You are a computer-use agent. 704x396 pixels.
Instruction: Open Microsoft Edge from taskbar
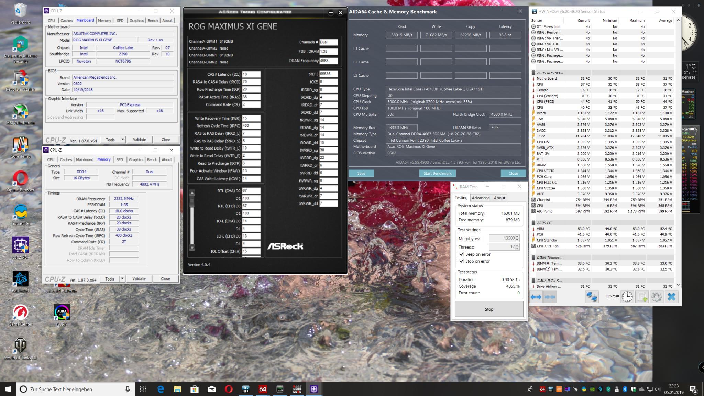click(x=161, y=389)
